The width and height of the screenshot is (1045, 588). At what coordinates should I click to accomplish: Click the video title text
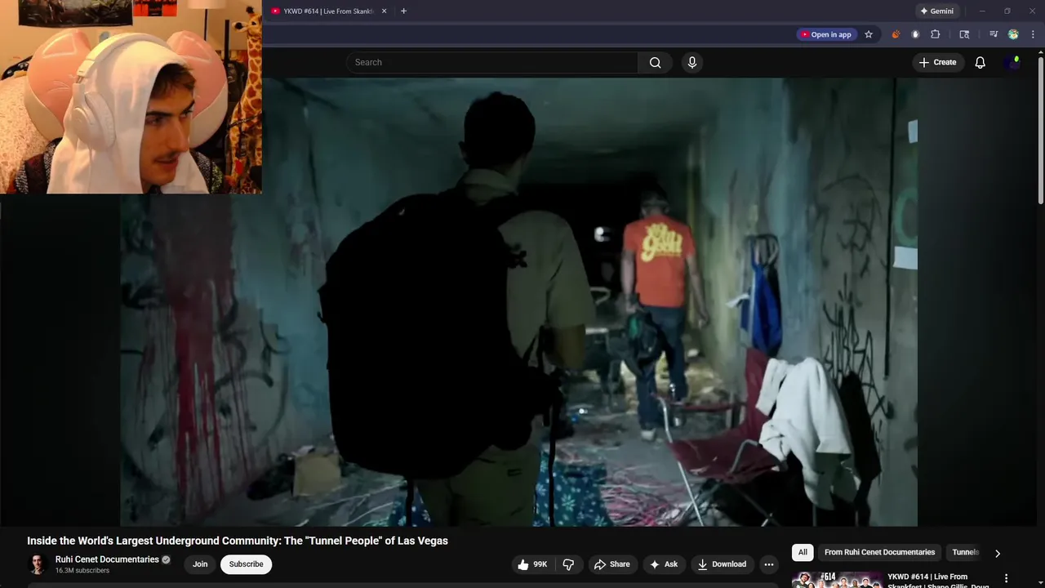click(238, 541)
